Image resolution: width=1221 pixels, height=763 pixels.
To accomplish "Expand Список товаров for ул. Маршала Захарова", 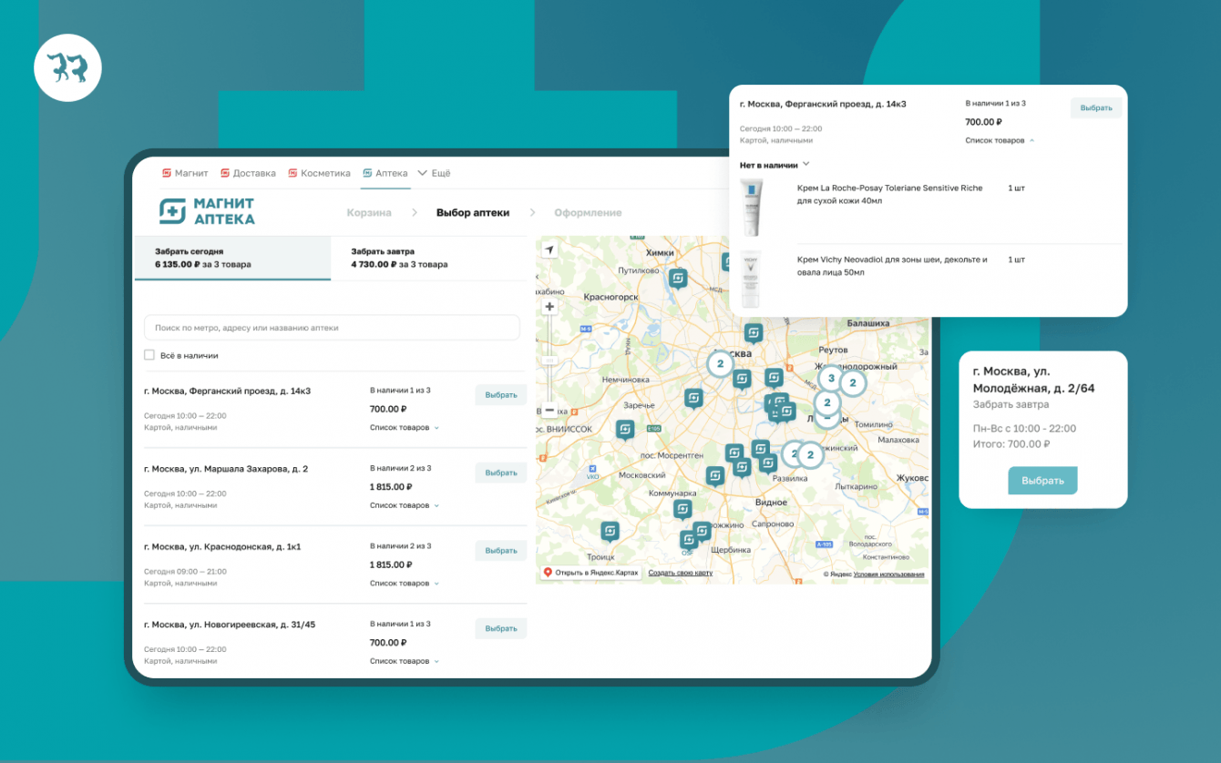I will coord(404,505).
